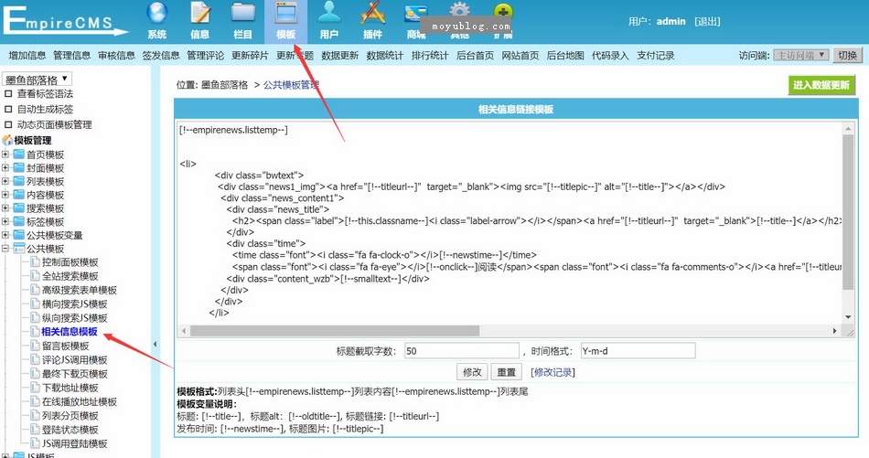Expand the 首页模板 tree node
Image resolution: width=869 pixels, height=458 pixels.
point(5,154)
